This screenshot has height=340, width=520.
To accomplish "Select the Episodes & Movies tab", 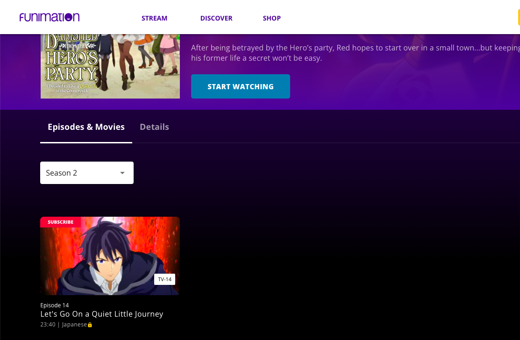I will pyautogui.click(x=86, y=127).
